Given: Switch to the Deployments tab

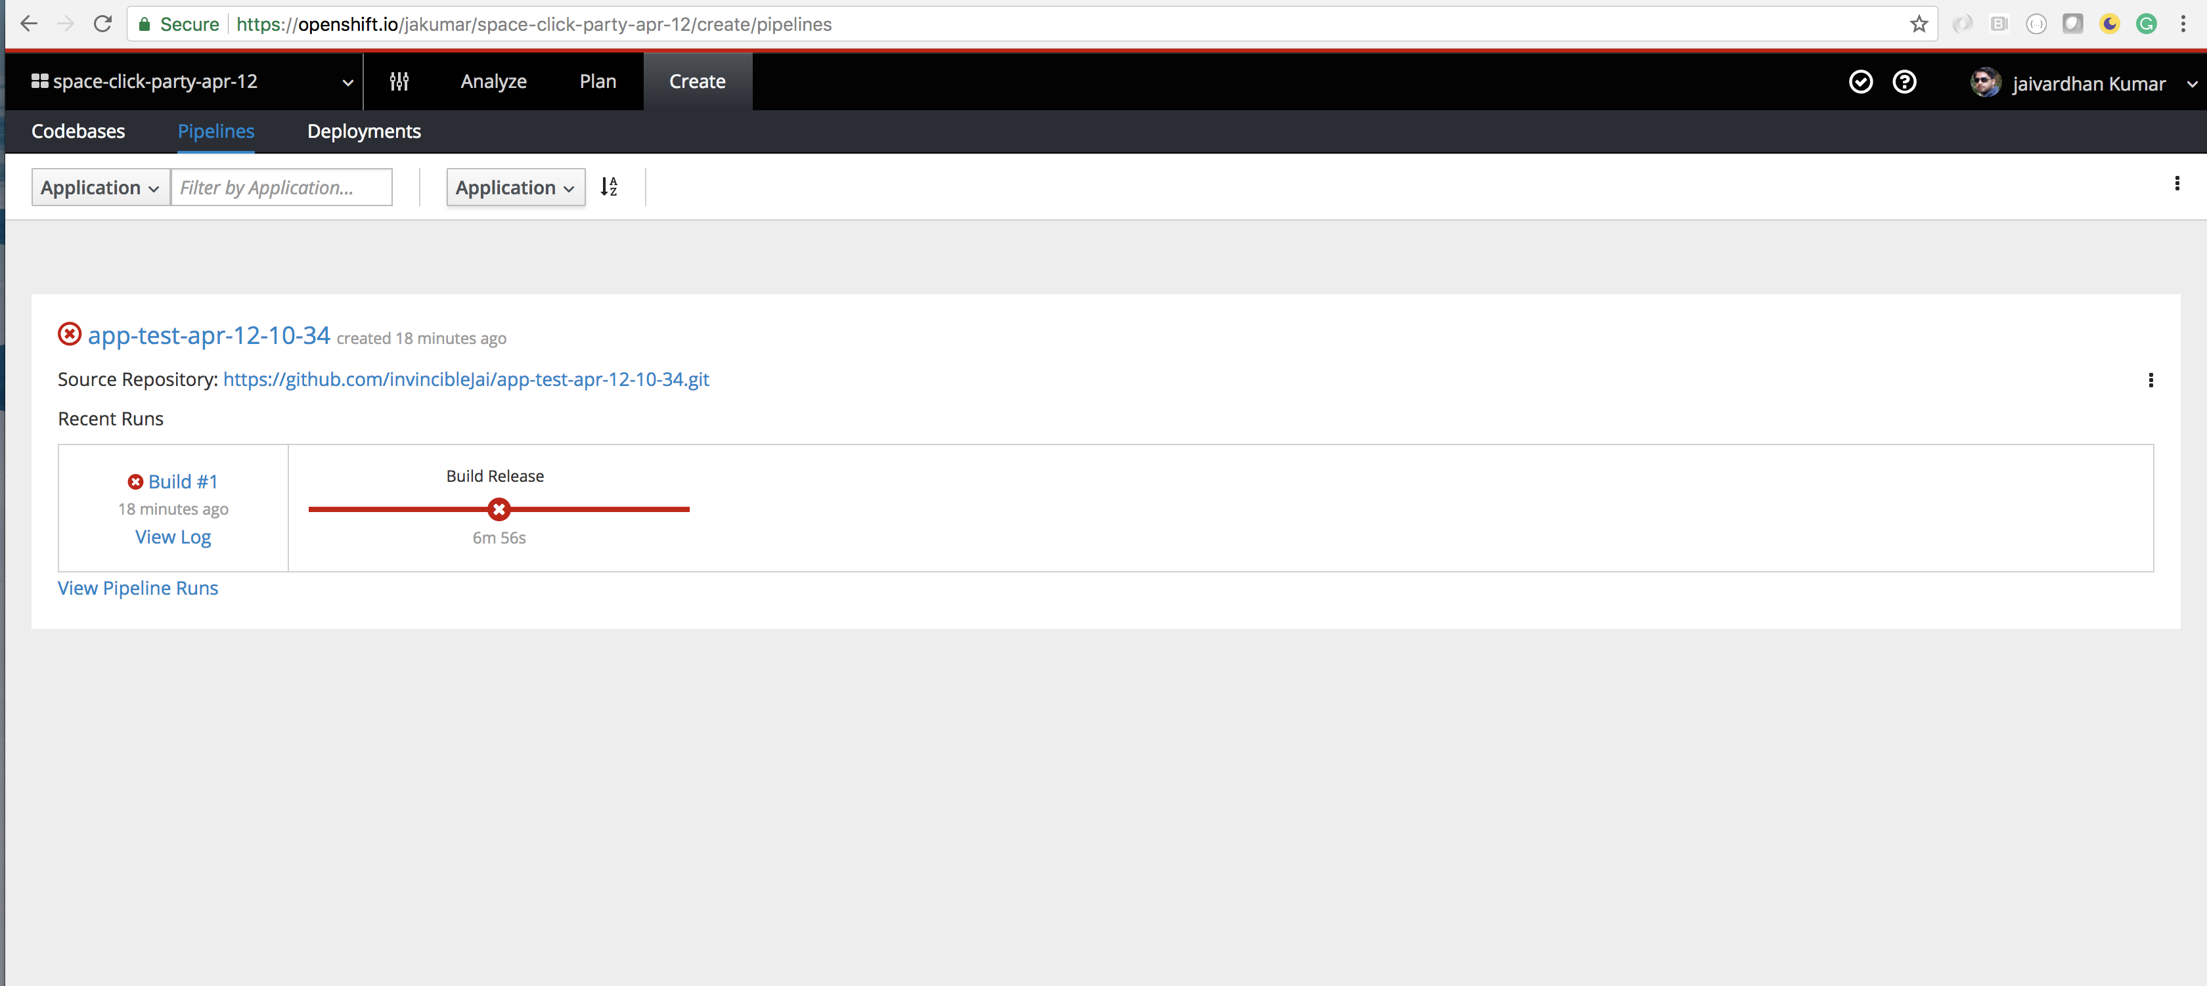Looking at the screenshot, I should [x=363, y=131].
